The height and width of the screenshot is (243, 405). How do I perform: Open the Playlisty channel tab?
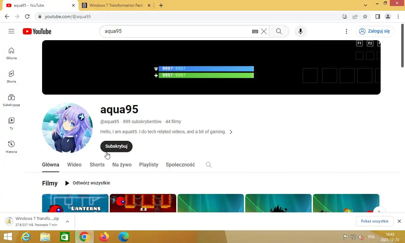(149, 165)
